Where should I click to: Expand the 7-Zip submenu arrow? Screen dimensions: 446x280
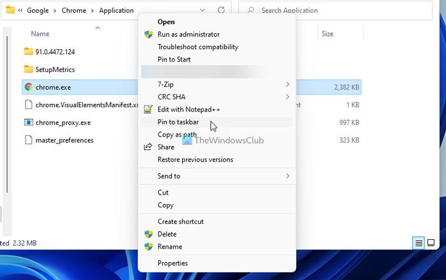tap(287, 84)
